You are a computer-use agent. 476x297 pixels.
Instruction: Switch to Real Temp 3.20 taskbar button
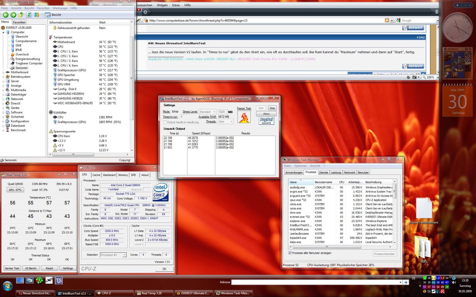click(x=154, y=293)
